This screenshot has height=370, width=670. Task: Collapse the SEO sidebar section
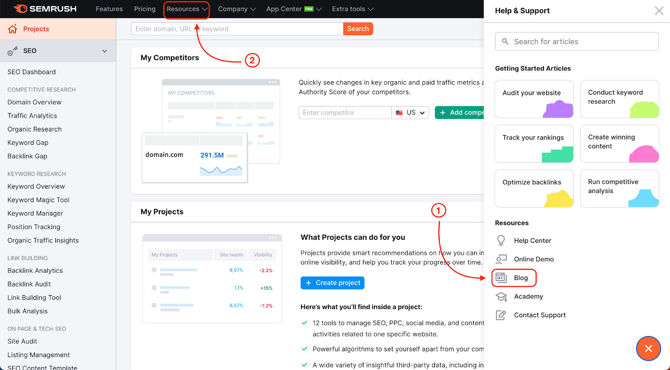tap(105, 51)
